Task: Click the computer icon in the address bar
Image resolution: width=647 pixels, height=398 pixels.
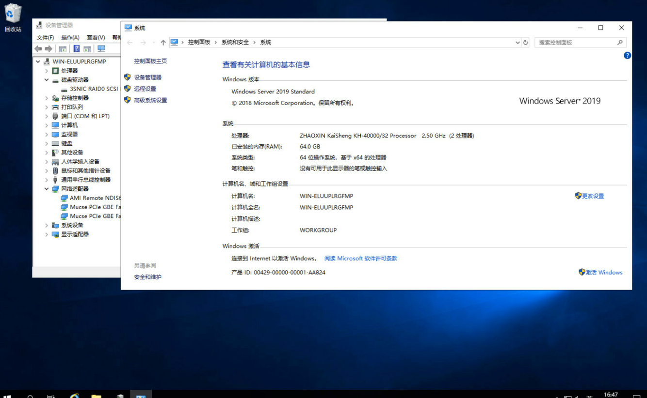Action: 174,42
